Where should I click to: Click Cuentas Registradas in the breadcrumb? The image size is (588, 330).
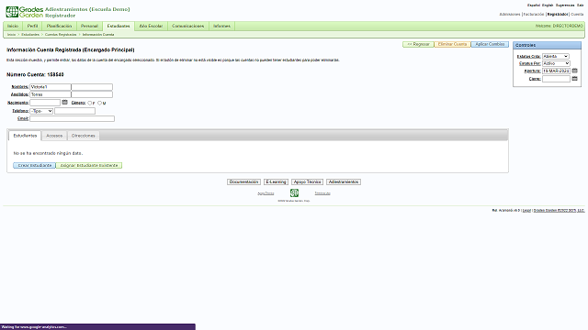pos(61,35)
